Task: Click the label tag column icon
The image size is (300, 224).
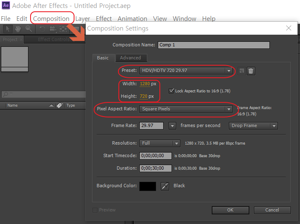Action: pyautogui.click(x=60, y=105)
